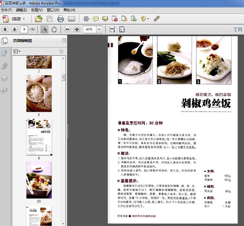Add a sticky note comment
Viewport: 244px width, 226px height.
tap(96, 19)
